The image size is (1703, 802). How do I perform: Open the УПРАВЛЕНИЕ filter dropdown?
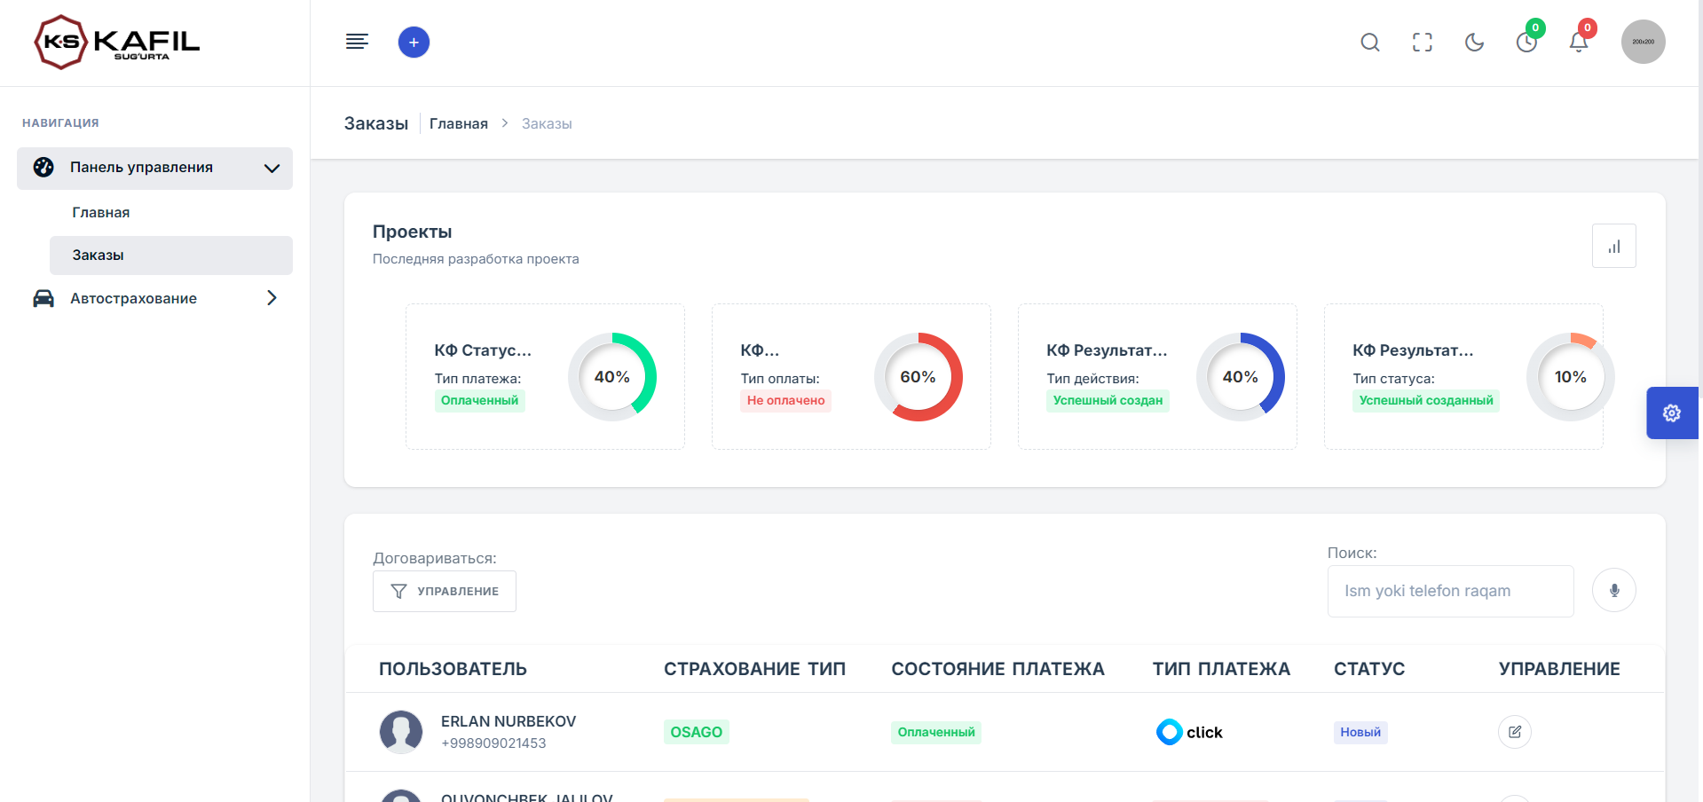click(x=444, y=591)
